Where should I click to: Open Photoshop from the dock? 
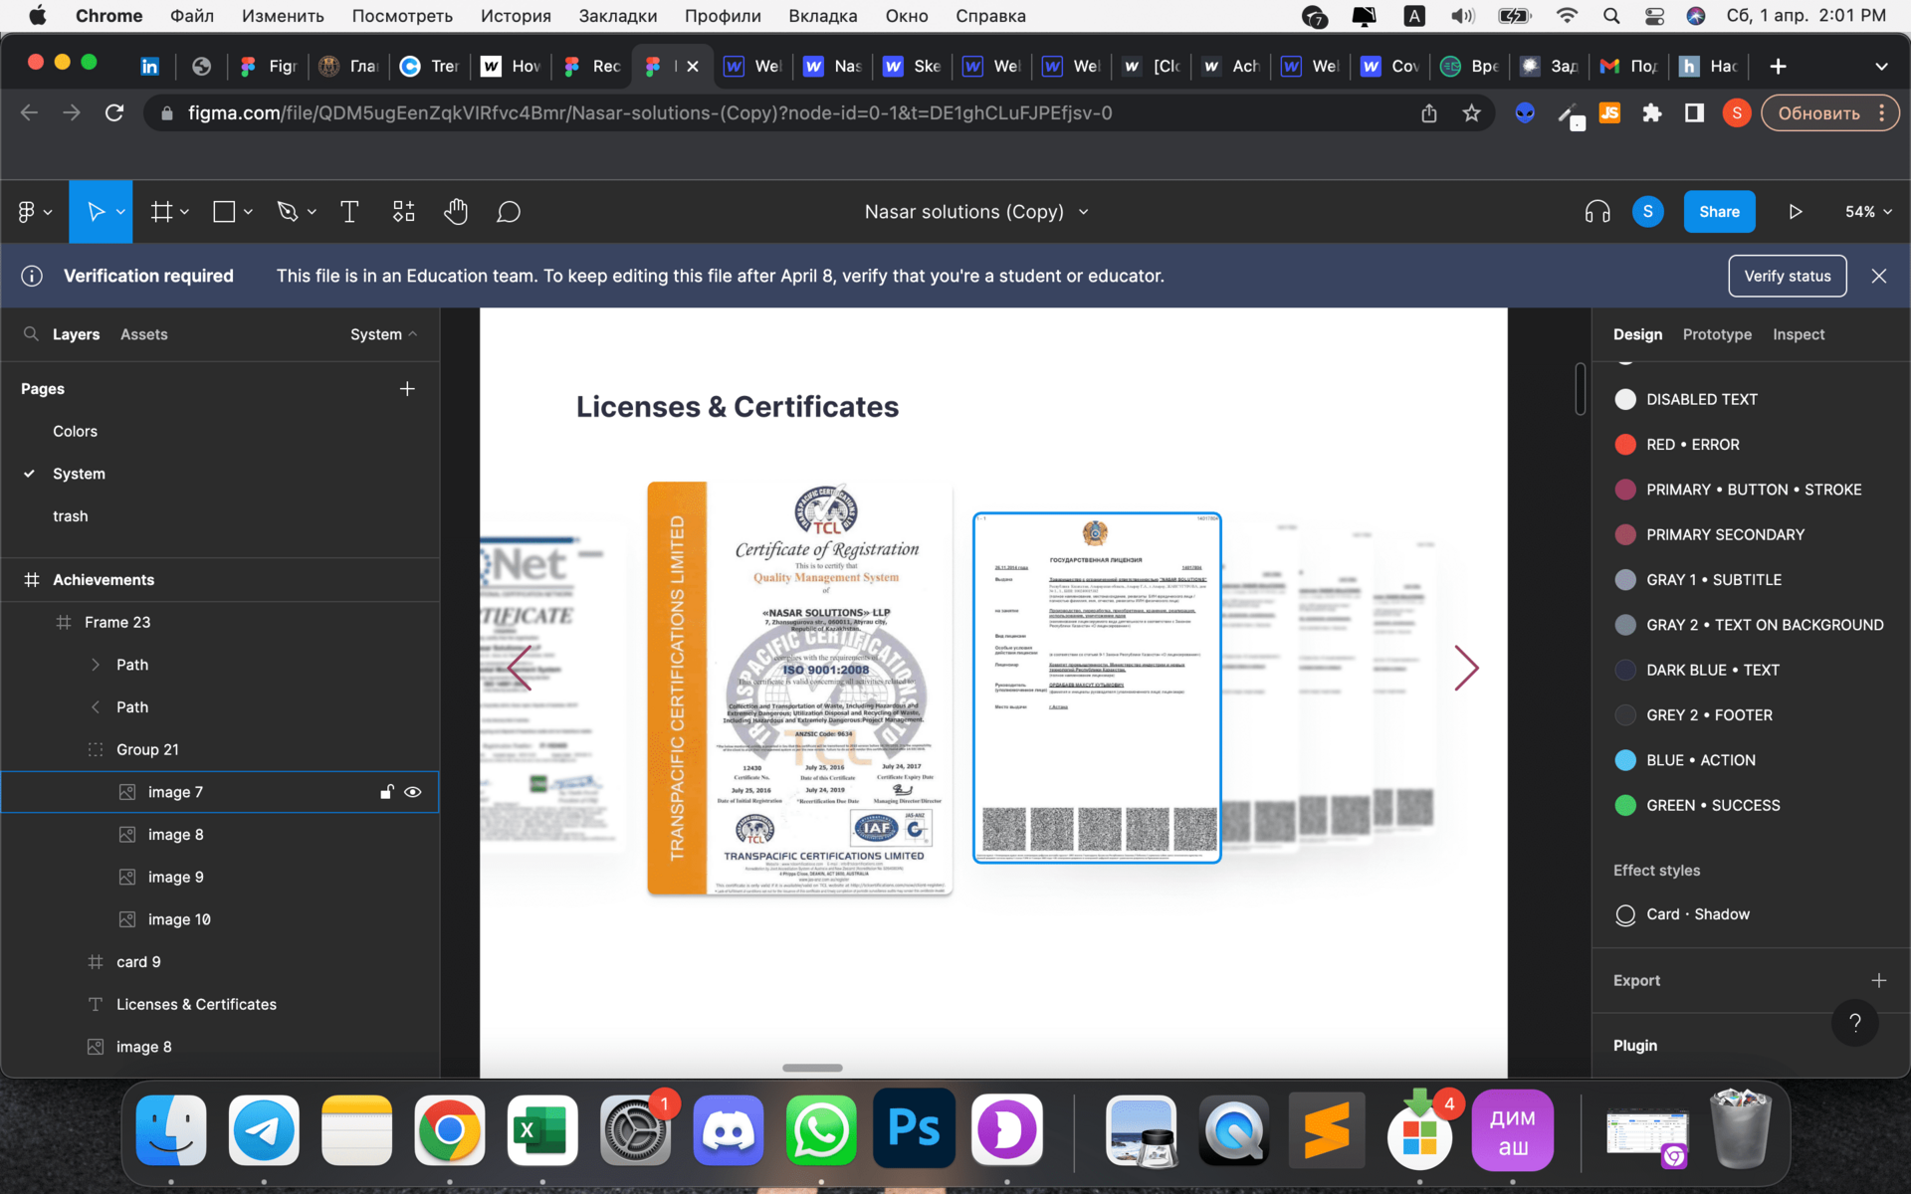(x=914, y=1130)
